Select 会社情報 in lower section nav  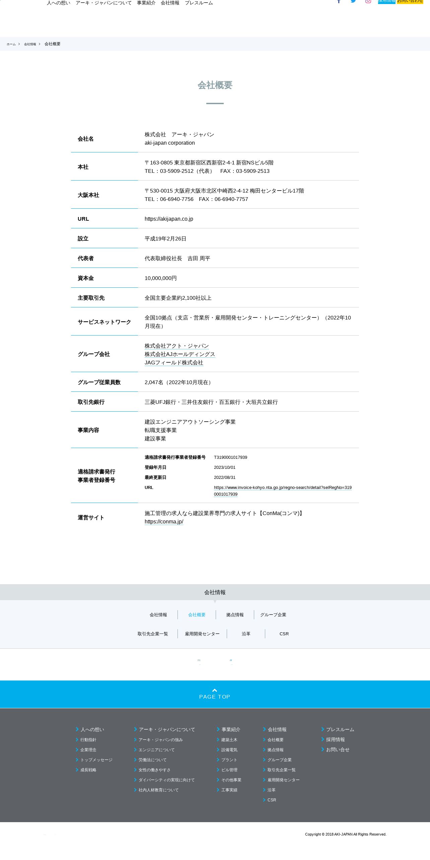[x=158, y=615]
